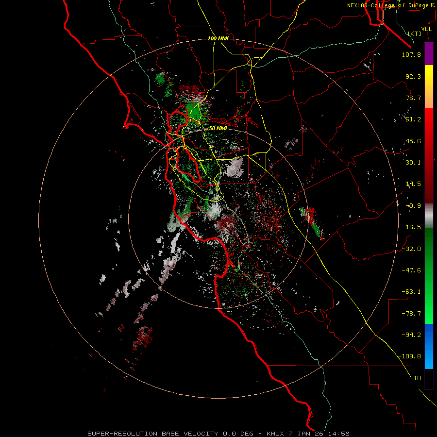Click the SUPER-RESOLUTION BASE VELOCITY caption

pos(153,434)
